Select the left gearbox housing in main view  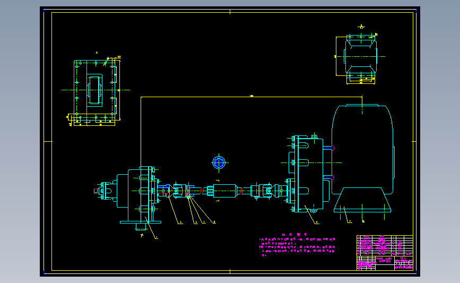tap(138, 195)
